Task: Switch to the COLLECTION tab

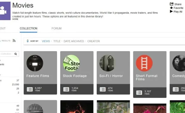Action: coord(28,29)
